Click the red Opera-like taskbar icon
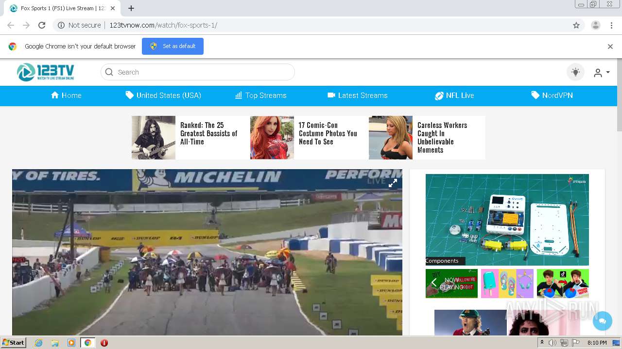This screenshot has height=349, width=622. [104, 343]
